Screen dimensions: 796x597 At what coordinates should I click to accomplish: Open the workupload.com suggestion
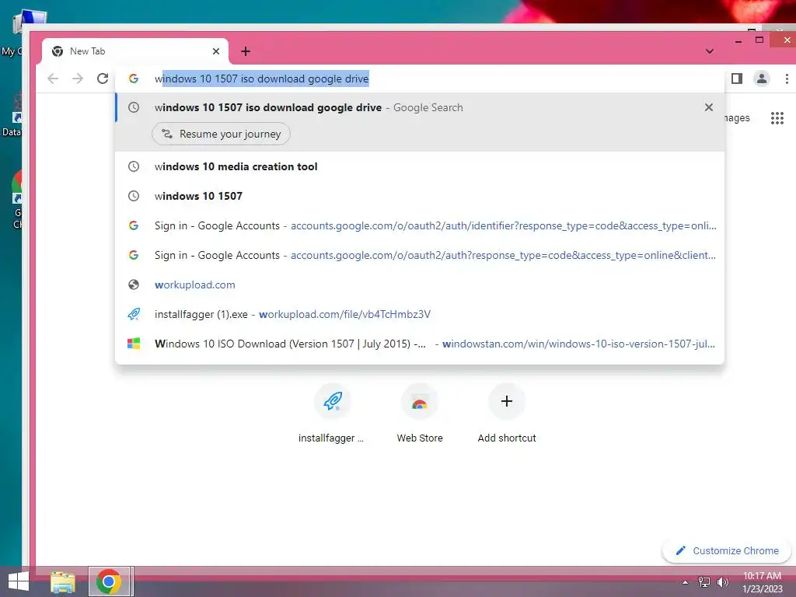coord(419,285)
